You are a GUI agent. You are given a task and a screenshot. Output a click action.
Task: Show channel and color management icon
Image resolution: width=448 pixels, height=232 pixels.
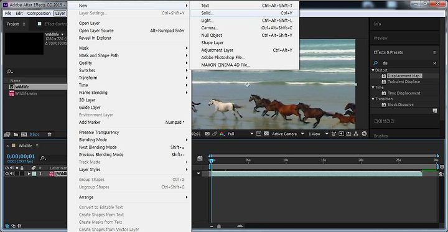tap(222, 134)
